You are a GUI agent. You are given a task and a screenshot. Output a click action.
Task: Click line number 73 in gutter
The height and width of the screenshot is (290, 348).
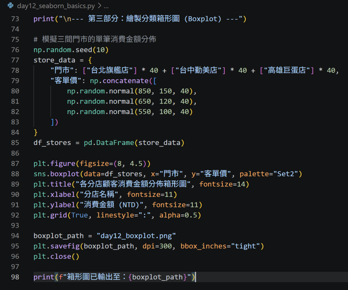(x=15, y=19)
